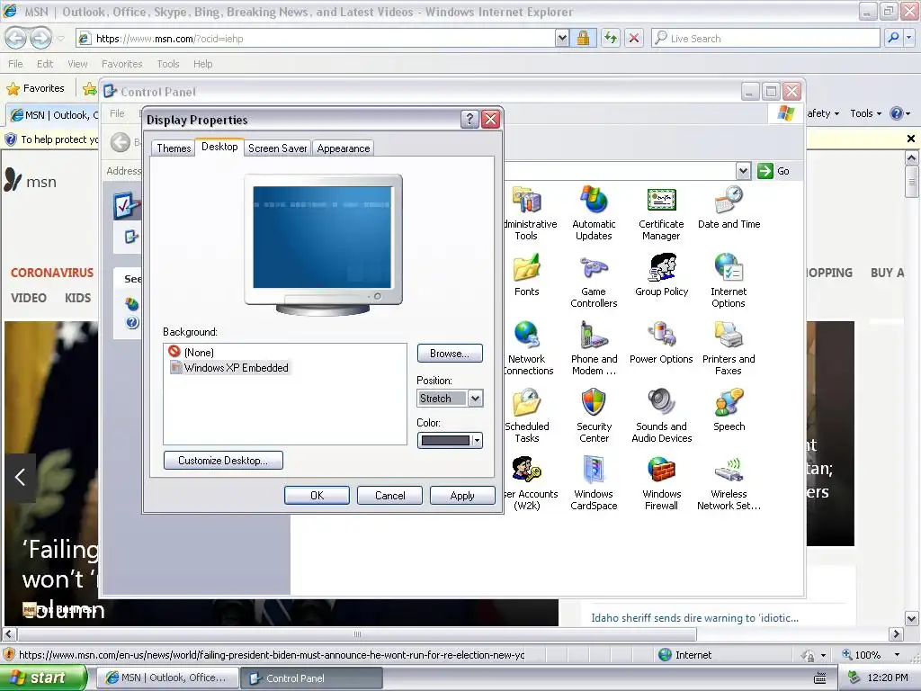
Task: Click Customize Desktop... button
Action: [x=223, y=460]
